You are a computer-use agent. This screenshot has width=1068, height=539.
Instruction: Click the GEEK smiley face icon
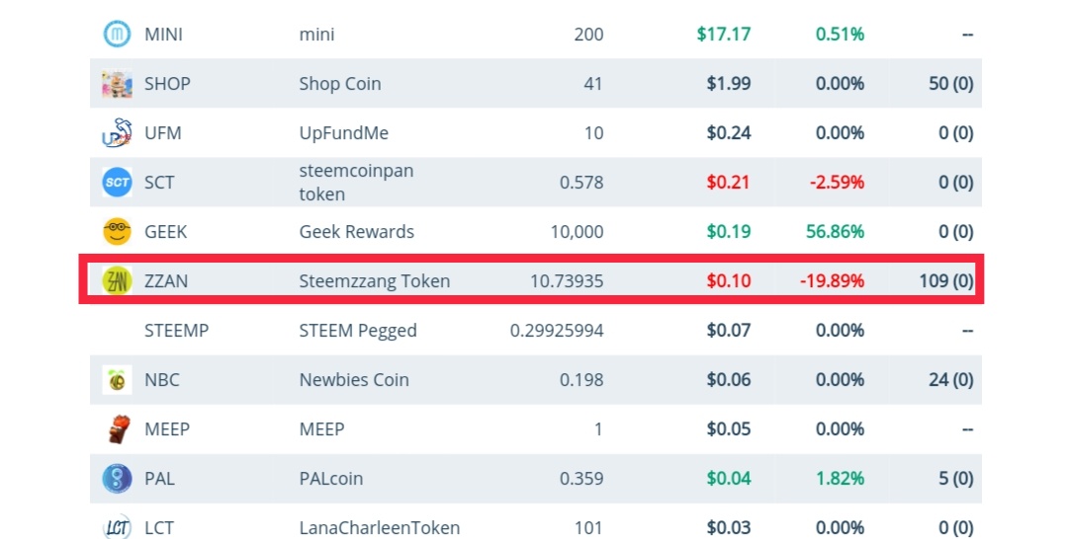[117, 232]
